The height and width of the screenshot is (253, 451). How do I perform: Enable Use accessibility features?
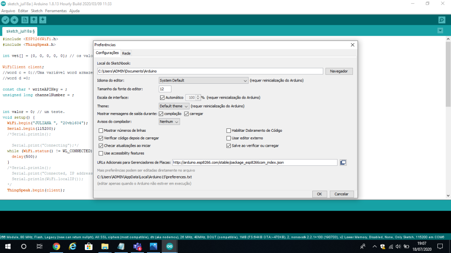101,153
